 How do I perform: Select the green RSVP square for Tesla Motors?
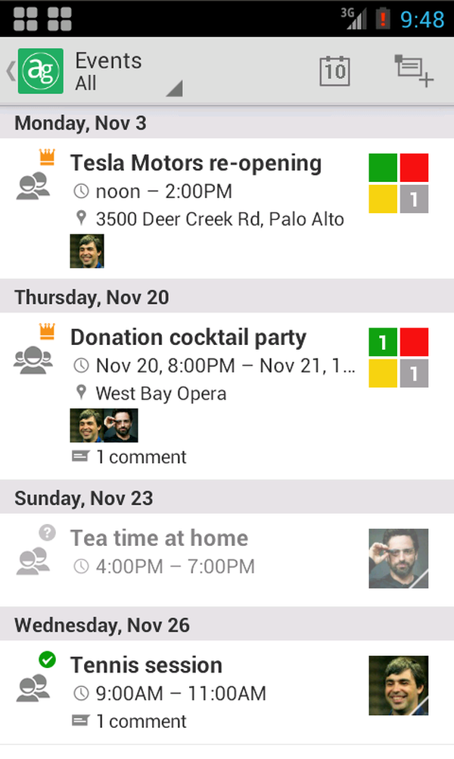pyautogui.click(x=383, y=168)
